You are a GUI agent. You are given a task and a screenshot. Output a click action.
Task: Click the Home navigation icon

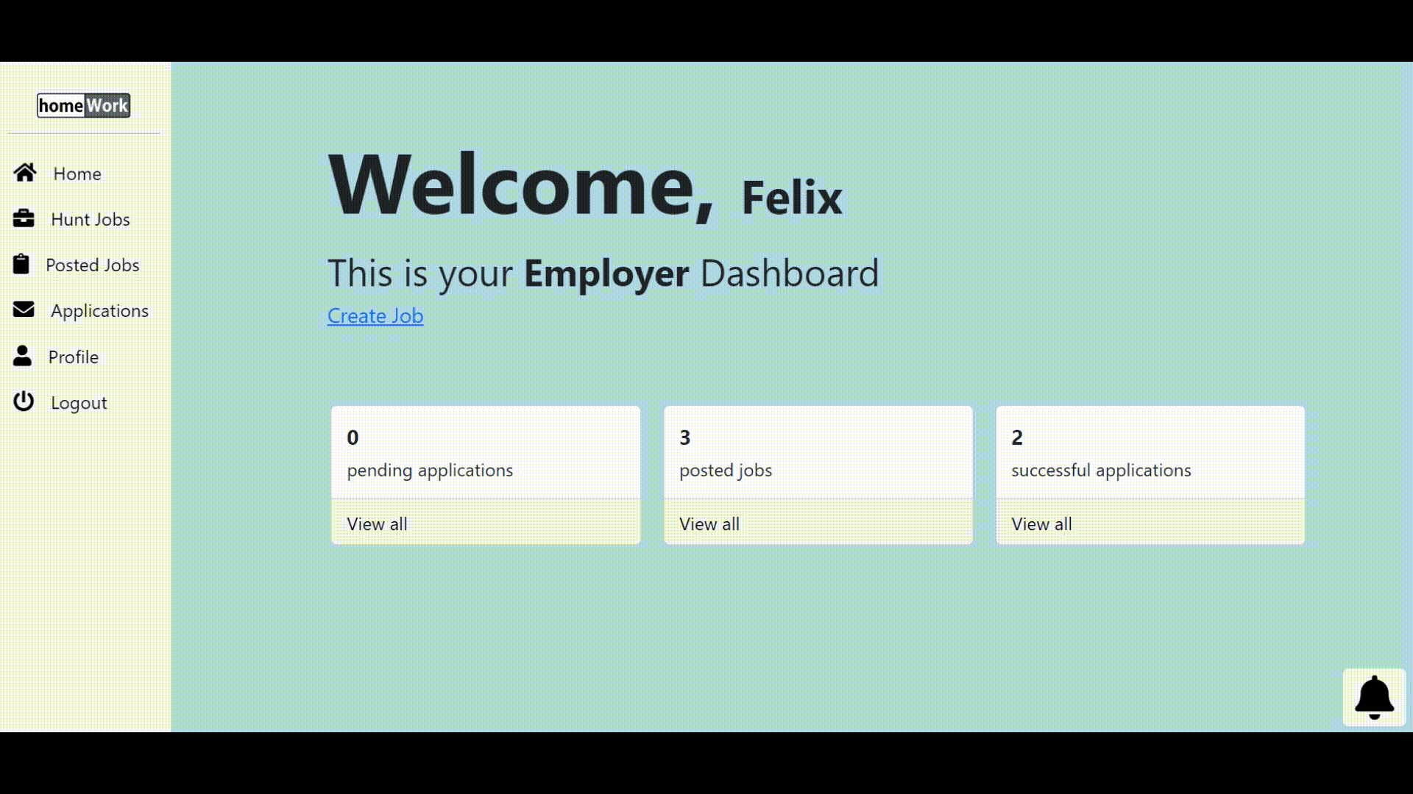click(x=24, y=173)
